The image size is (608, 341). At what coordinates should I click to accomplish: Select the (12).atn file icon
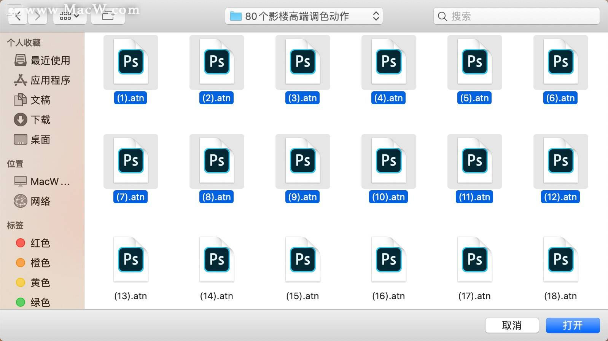pos(561,161)
